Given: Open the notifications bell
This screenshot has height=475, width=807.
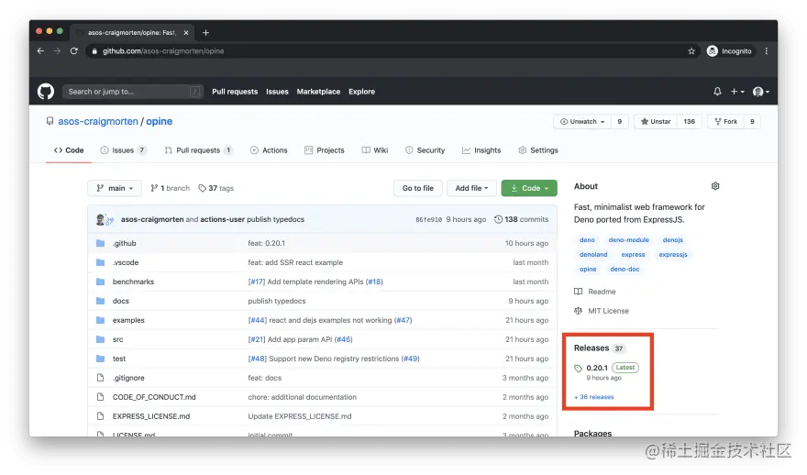Looking at the screenshot, I should coord(717,92).
